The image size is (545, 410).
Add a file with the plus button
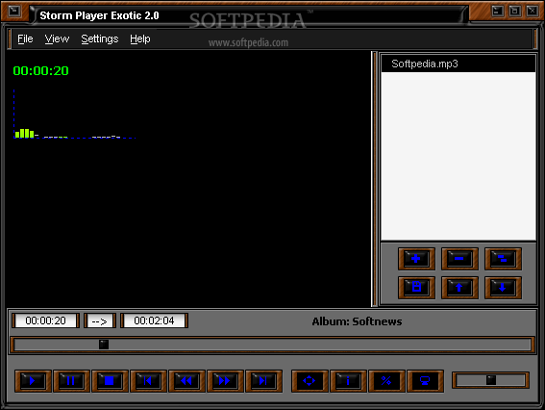pyautogui.click(x=416, y=259)
